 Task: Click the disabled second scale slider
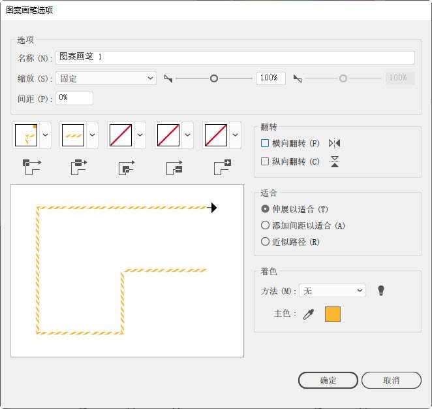(x=343, y=78)
